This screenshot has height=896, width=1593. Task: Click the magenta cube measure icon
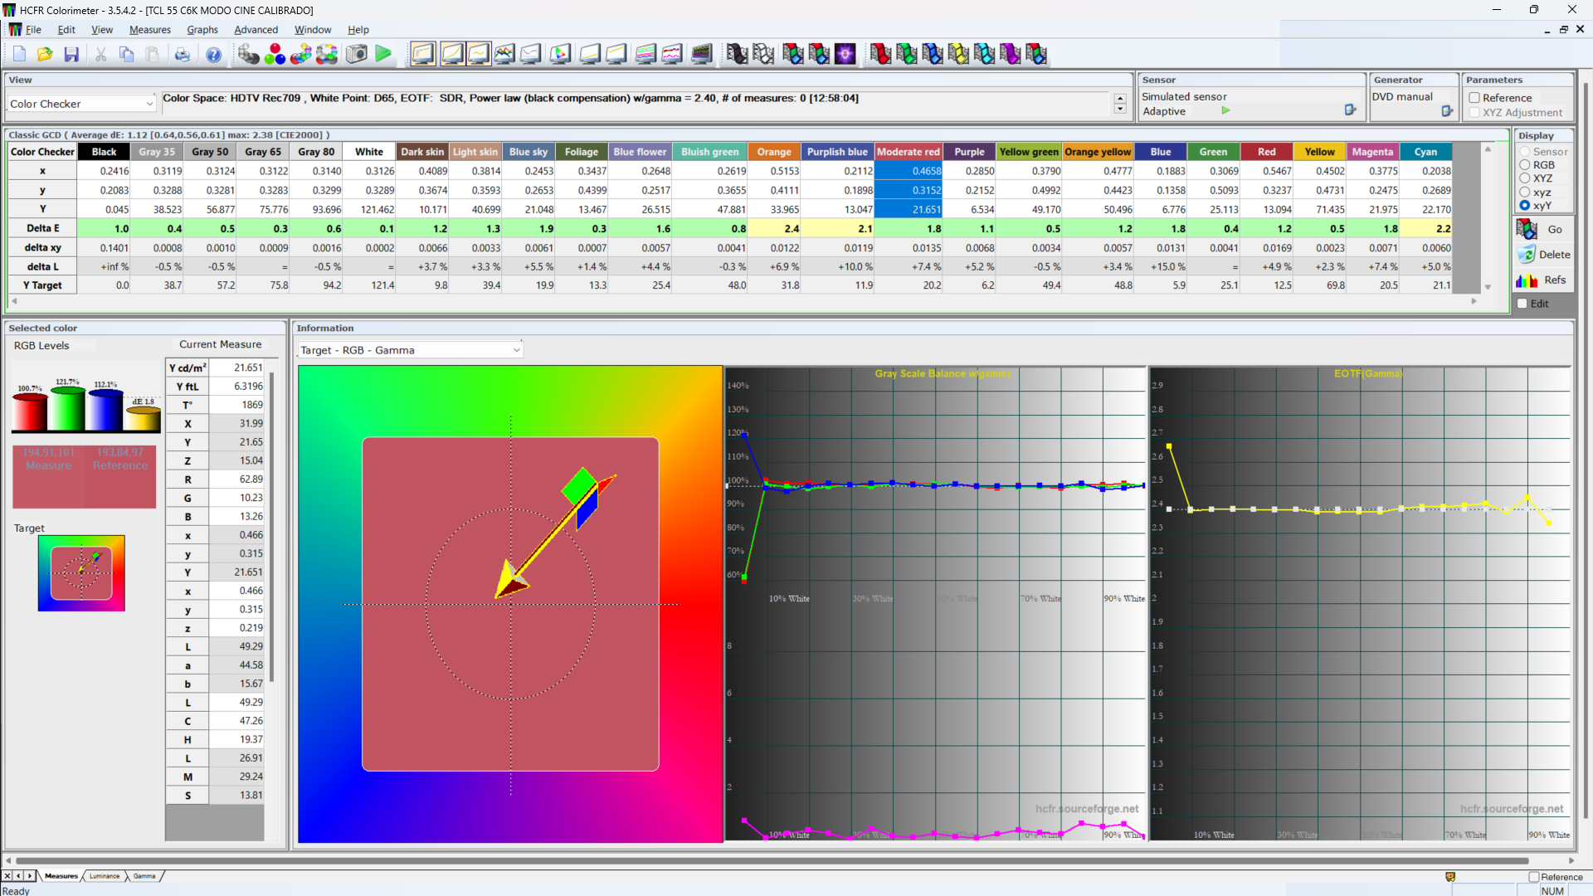pyautogui.click(x=1011, y=55)
